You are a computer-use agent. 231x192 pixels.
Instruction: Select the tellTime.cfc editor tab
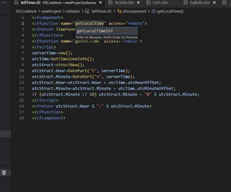(31, 3)
